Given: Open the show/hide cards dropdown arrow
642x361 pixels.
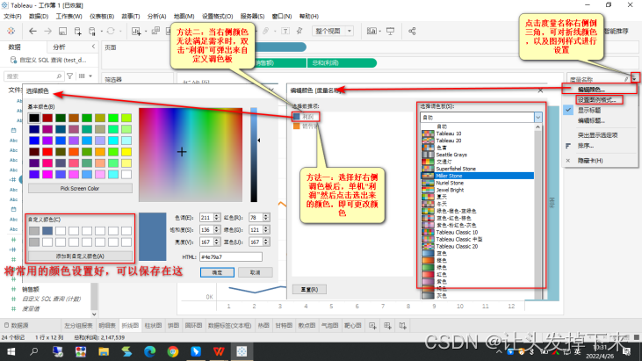Looking at the screenshot, I should point(380,31).
